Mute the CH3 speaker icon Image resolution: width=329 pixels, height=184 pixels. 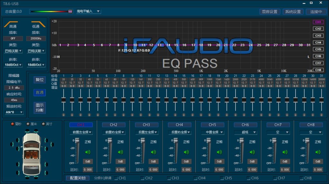(x=153, y=152)
